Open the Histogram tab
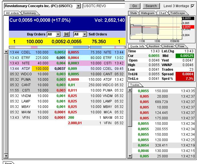The width and height of the screenshot is (198, 164). coord(148,13)
